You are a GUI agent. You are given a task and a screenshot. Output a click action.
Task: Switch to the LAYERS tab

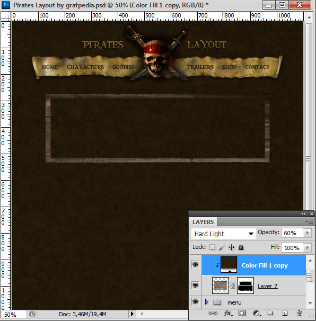click(203, 222)
